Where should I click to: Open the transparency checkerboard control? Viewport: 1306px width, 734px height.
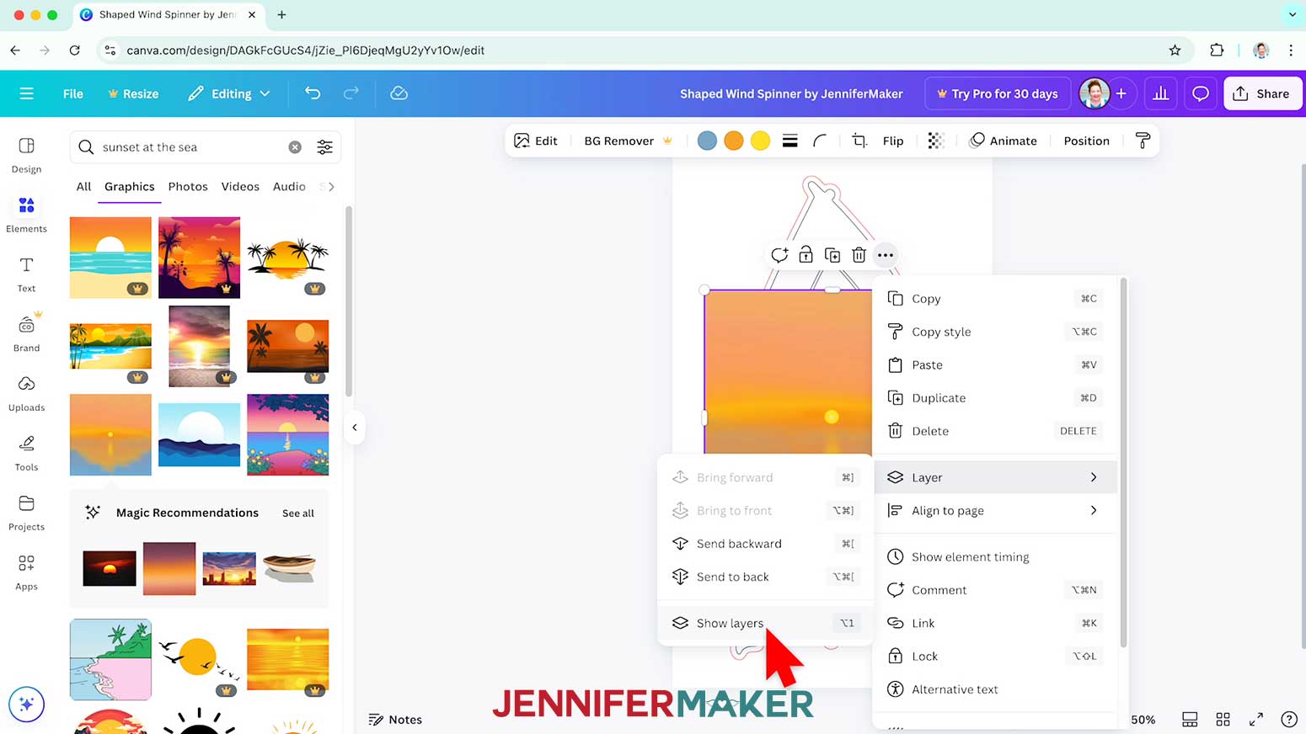[936, 141]
